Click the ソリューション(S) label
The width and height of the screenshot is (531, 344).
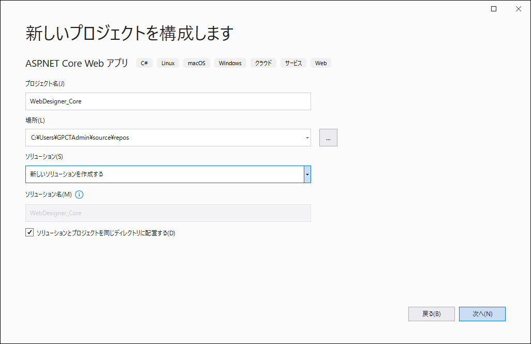pyautogui.click(x=45, y=156)
